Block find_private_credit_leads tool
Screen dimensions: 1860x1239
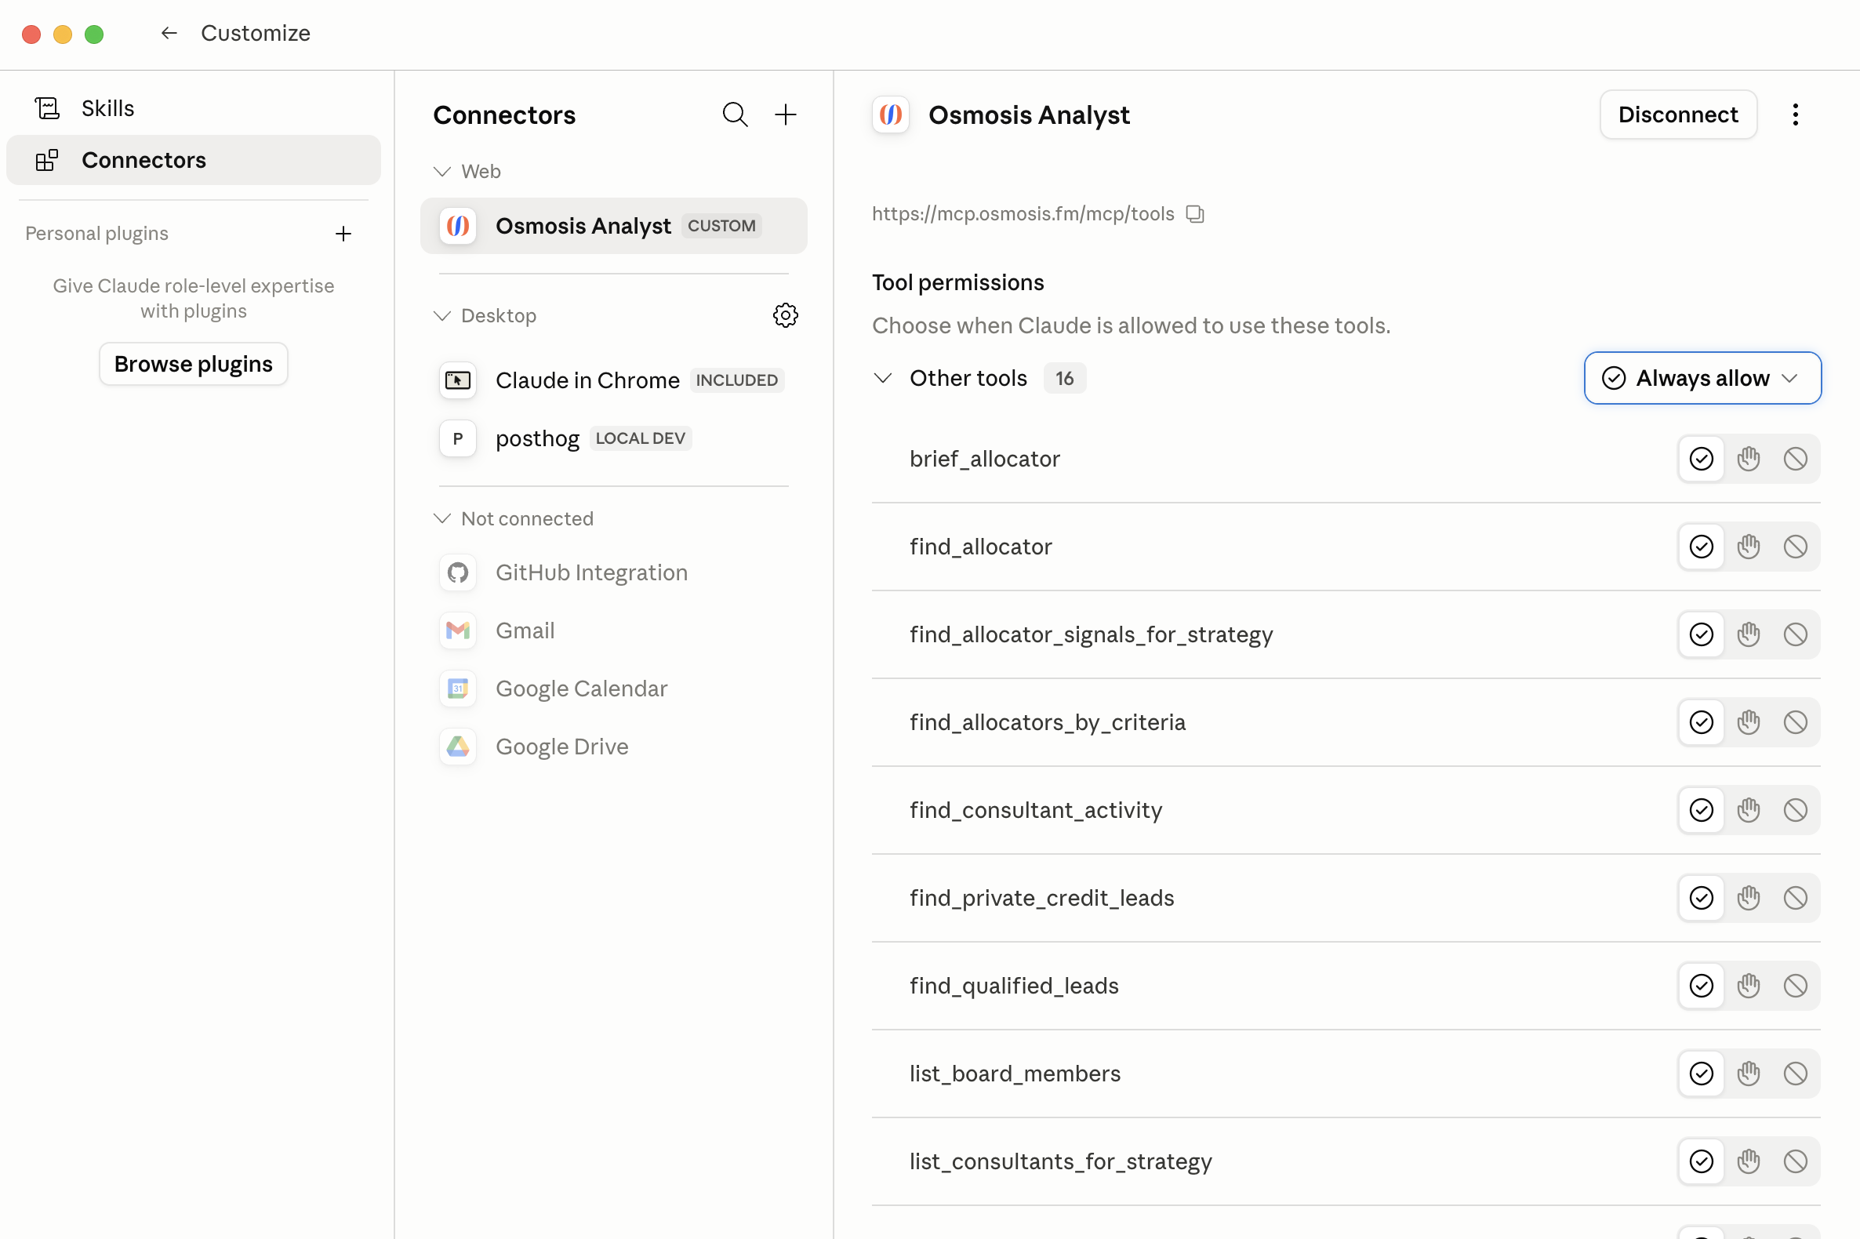coord(1795,898)
